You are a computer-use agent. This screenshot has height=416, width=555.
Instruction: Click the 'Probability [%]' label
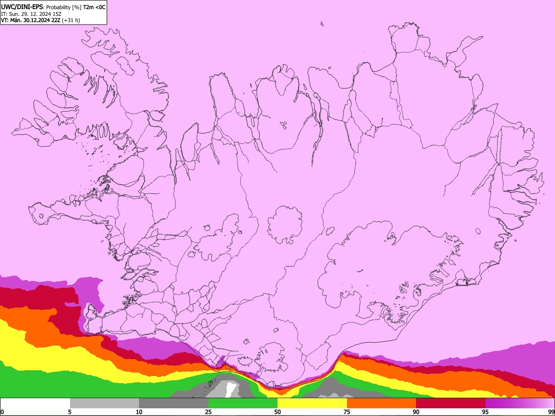tap(64, 7)
